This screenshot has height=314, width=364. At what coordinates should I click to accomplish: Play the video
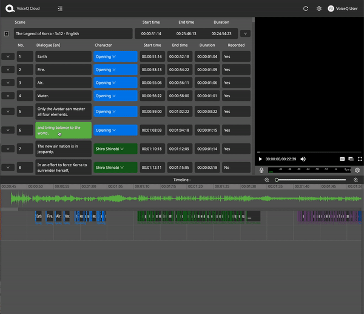coord(260,159)
